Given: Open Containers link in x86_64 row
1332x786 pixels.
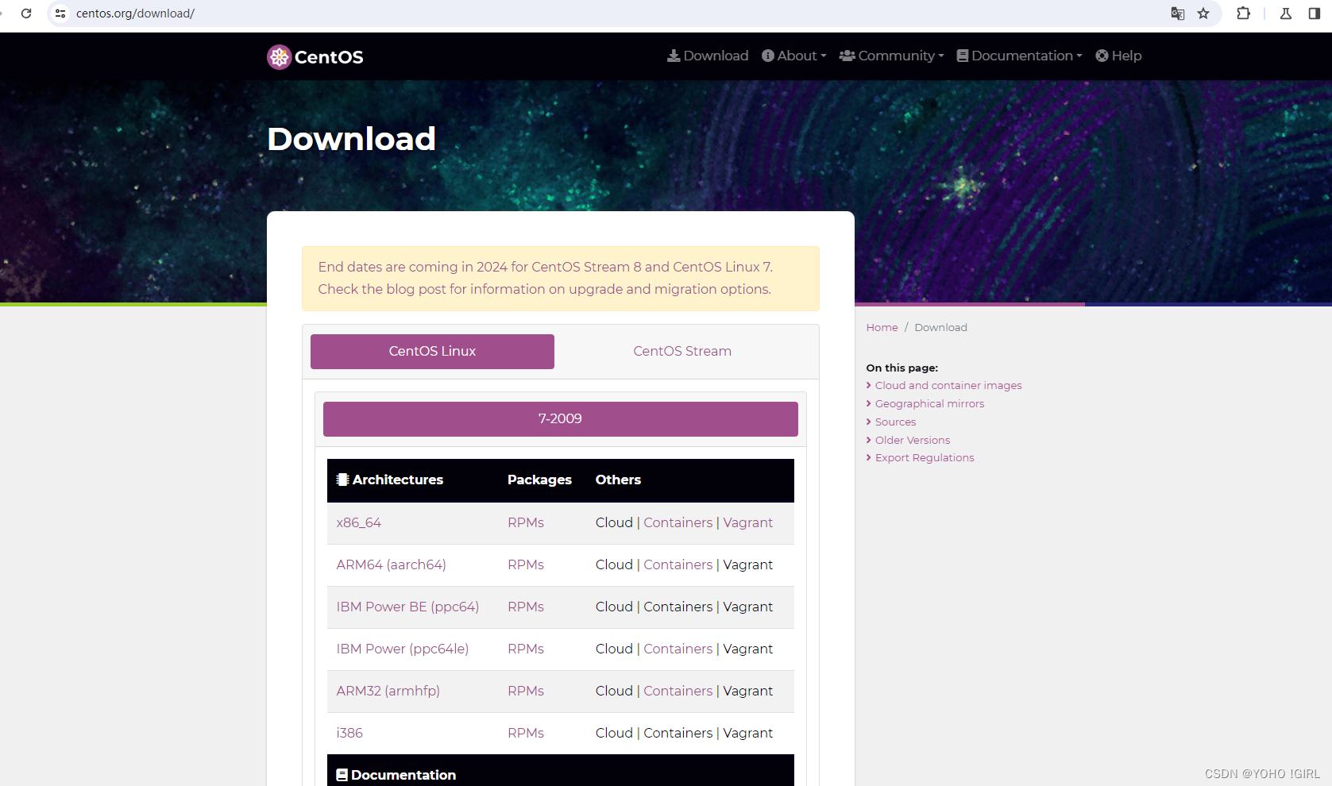Looking at the screenshot, I should tap(678, 522).
